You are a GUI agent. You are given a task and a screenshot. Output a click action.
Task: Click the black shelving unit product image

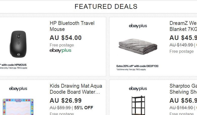(137, 105)
